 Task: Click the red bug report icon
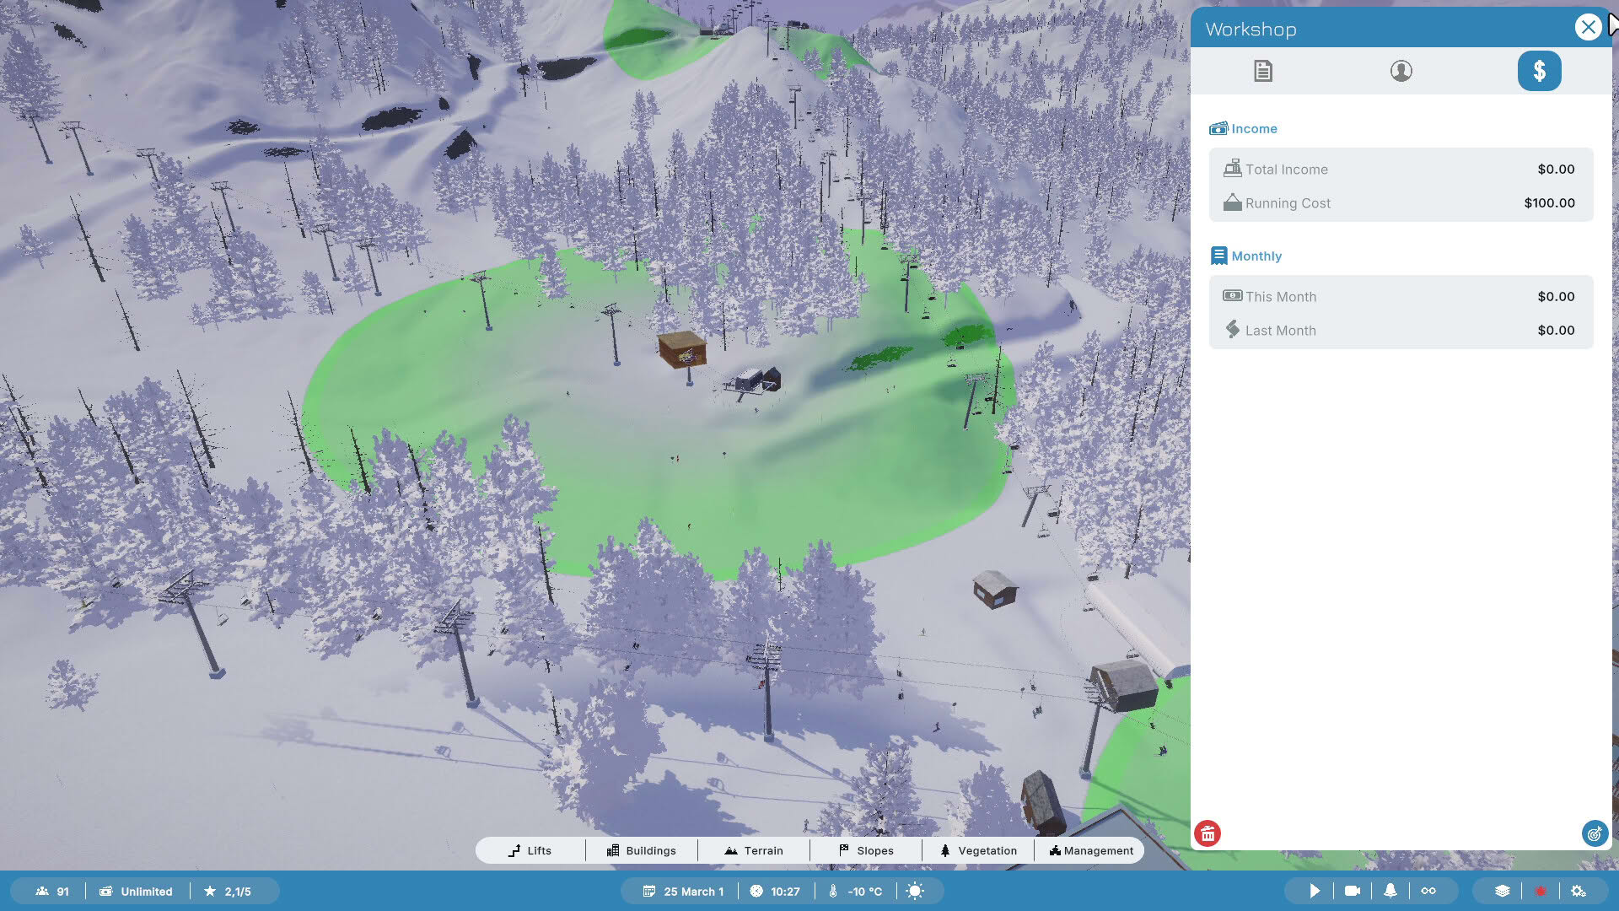[1541, 891]
